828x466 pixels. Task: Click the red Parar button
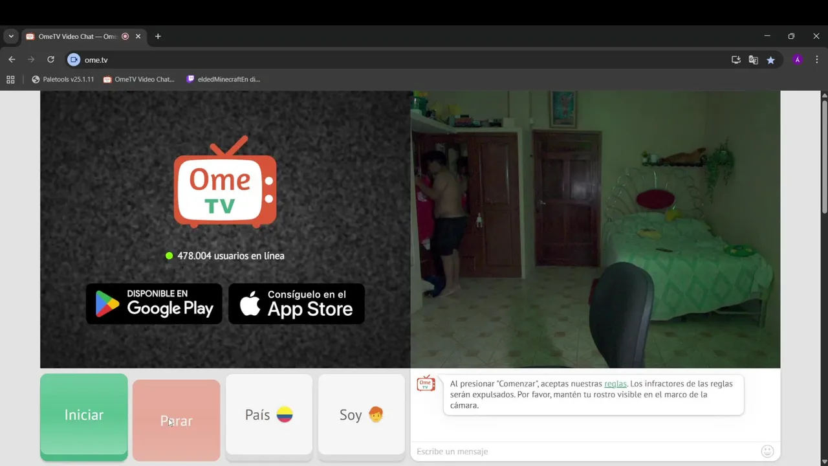tap(177, 420)
